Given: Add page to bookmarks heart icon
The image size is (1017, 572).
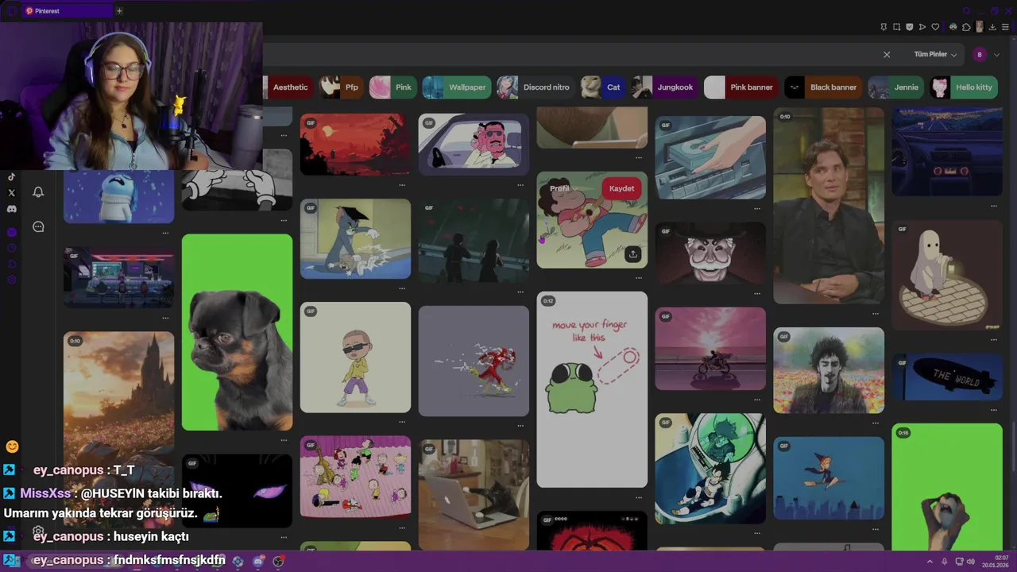Looking at the screenshot, I should point(935,27).
